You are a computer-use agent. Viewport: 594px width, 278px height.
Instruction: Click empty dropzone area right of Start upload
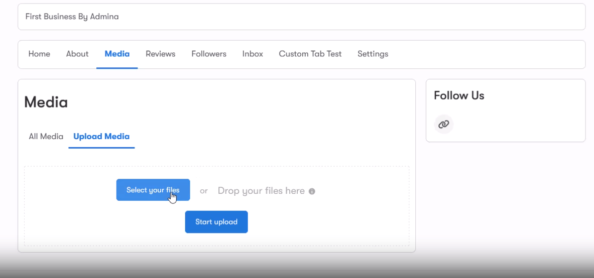click(328, 222)
